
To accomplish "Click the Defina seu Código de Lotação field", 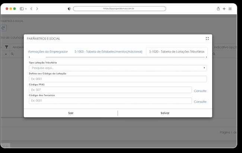I will (118, 79).
